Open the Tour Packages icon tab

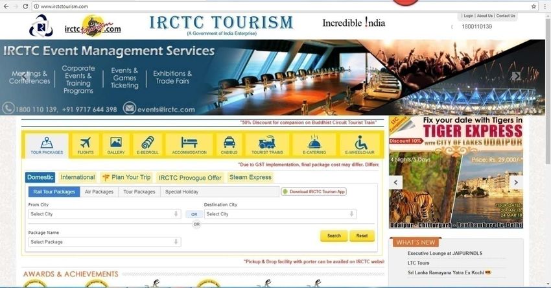click(47, 145)
